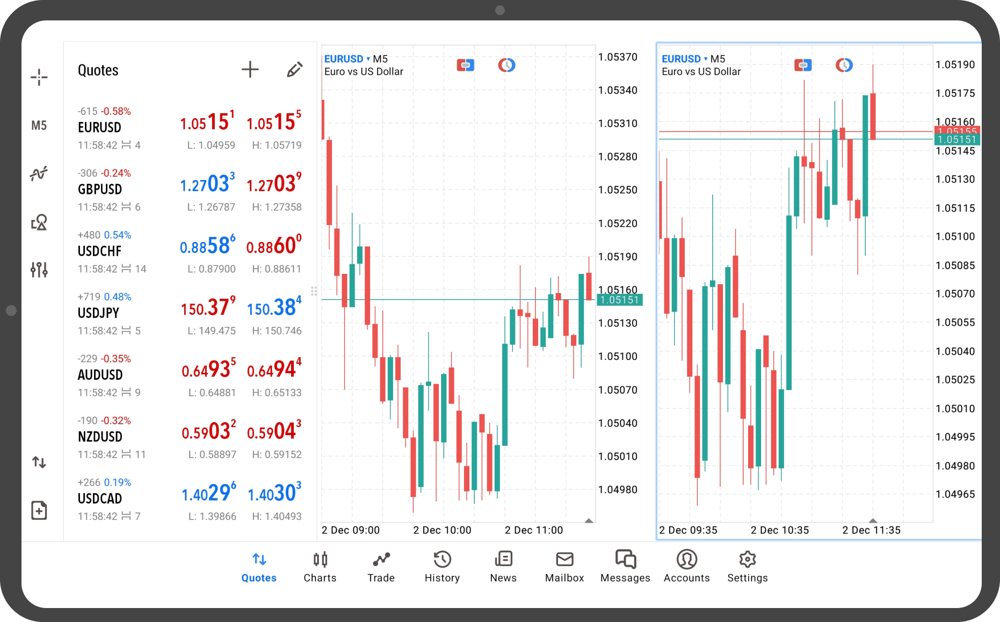Open the objects shapes tool
Screen dimensions: 1000x622
39,222
